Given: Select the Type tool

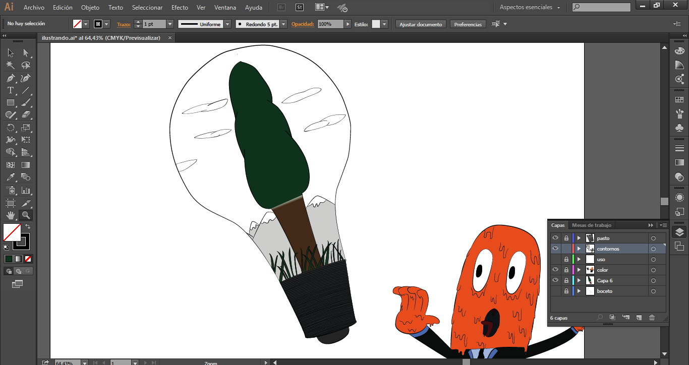Looking at the screenshot, I should click(x=10, y=91).
